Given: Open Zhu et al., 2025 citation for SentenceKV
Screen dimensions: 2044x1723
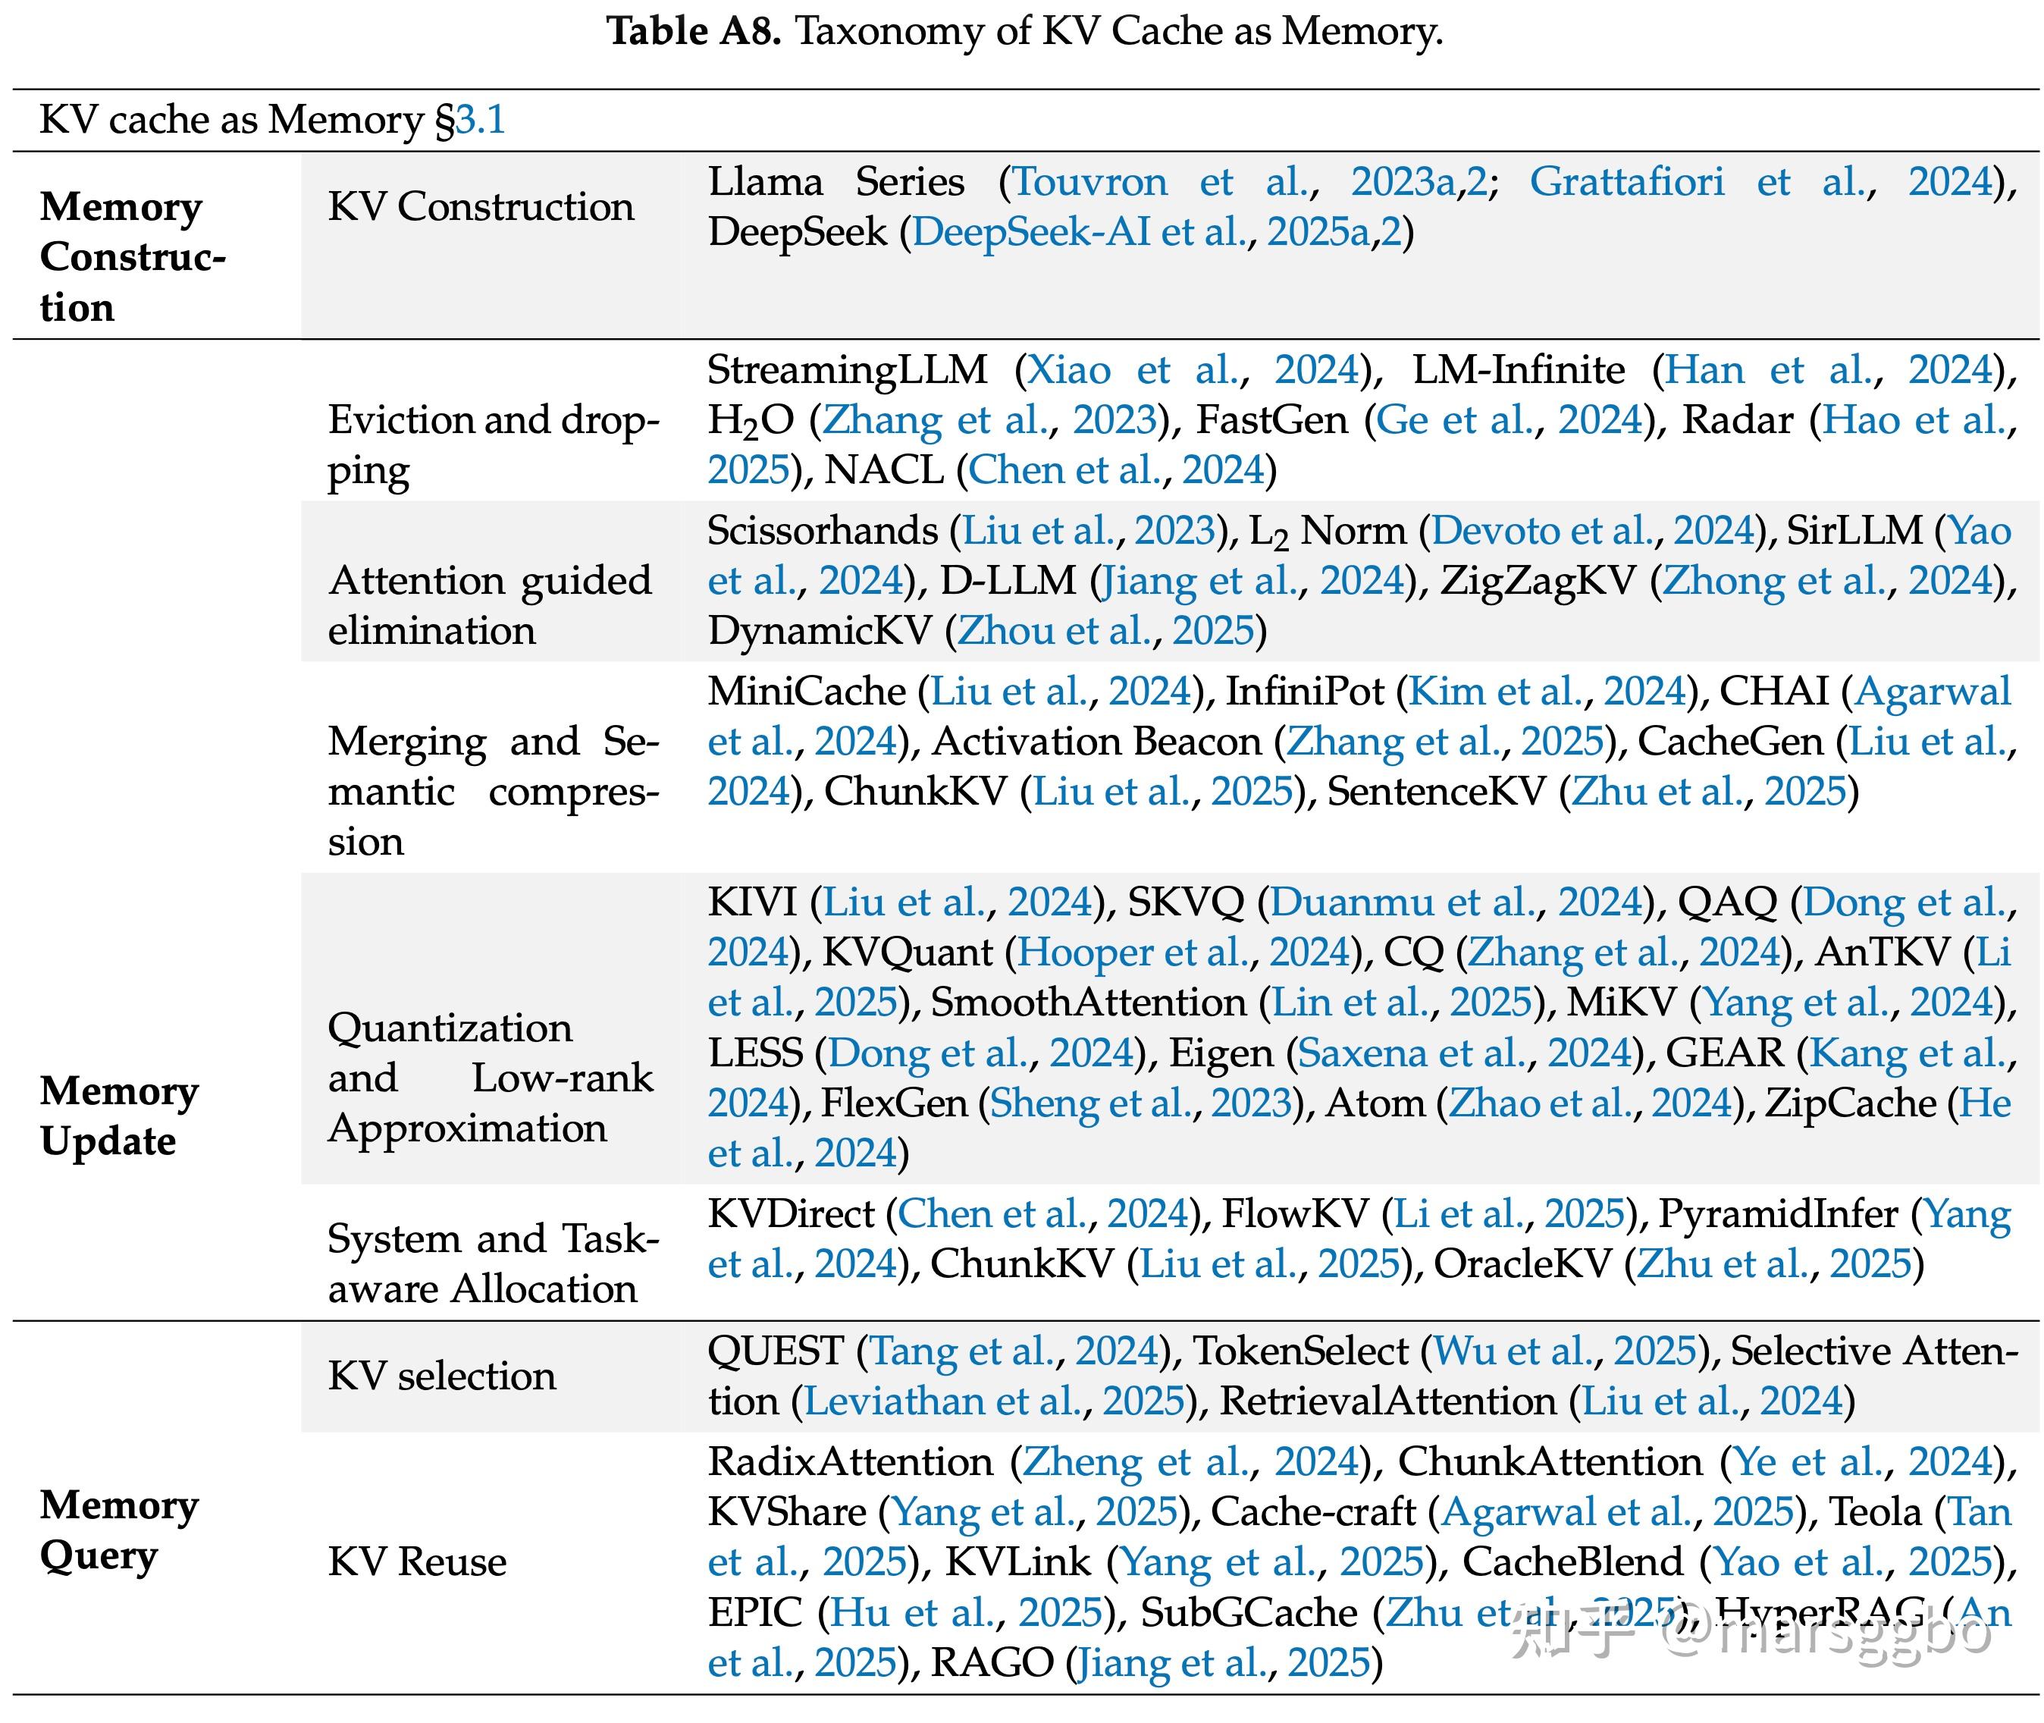Looking at the screenshot, I should pyautogui.click(x=1709, y=792).
